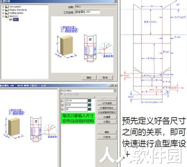Viewport: 187px width, 167px height.
Task: Click the Corrugated folder icon
Action: point(7,7)
